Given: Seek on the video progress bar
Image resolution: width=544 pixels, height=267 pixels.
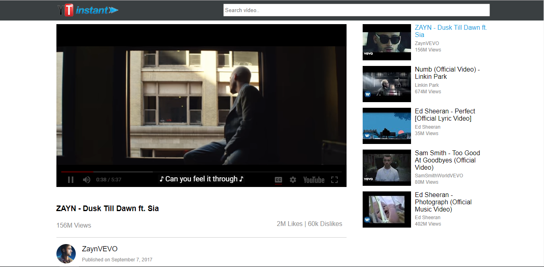Looking at the screenshot, I should (201, 172).
